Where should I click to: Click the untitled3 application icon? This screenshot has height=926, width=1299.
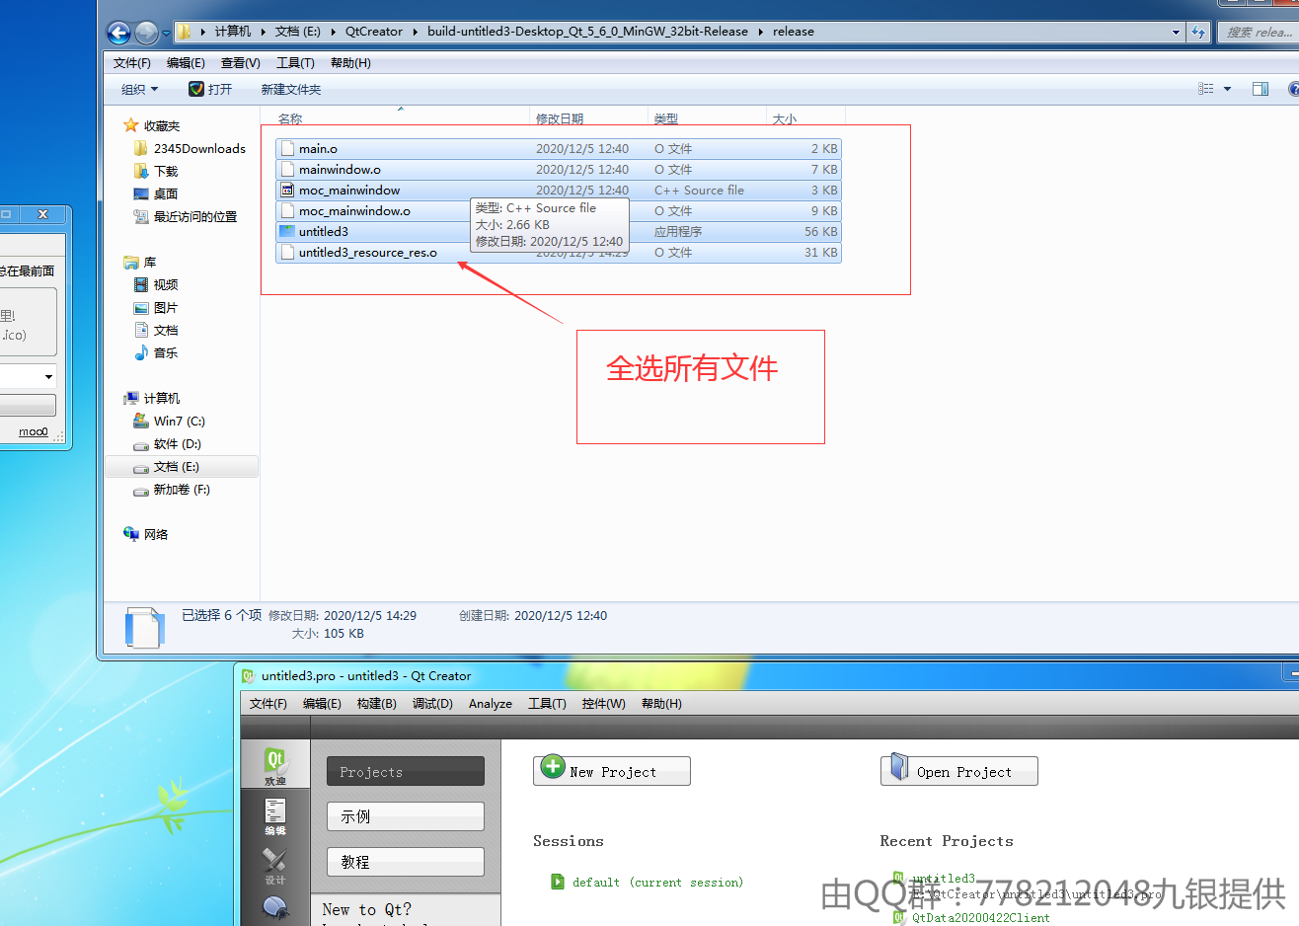coord(287,232)
